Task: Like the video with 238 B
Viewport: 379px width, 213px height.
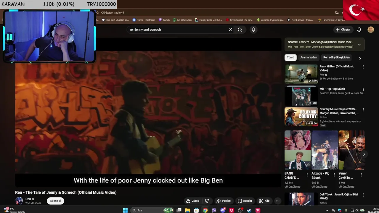Action: [192, 201]
